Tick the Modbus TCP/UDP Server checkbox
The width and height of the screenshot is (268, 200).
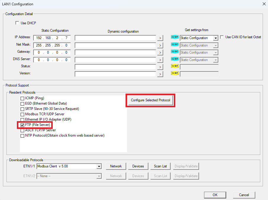22,114
